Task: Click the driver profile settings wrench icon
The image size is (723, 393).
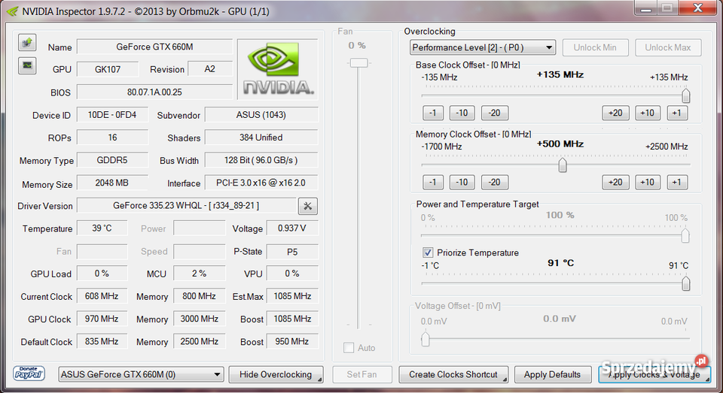Action: [307, 206]
